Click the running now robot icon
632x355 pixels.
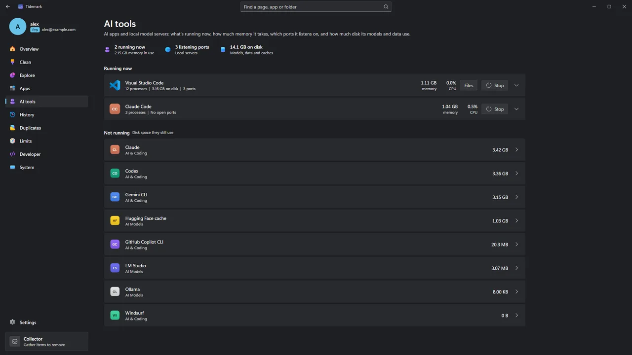point(107,50)
